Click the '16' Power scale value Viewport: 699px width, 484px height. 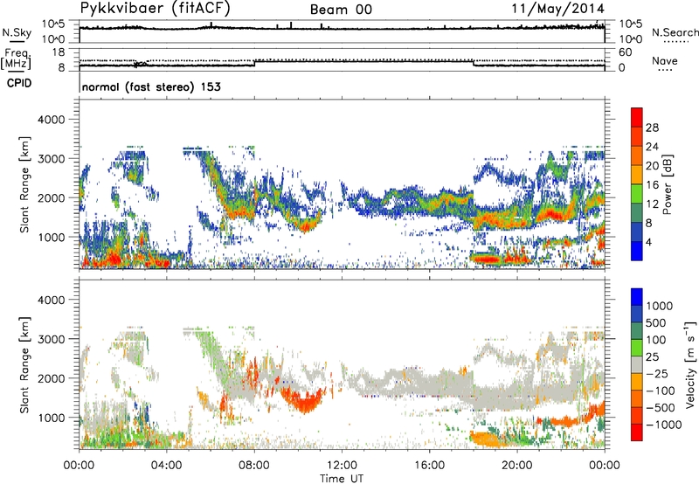coord(652,185)
